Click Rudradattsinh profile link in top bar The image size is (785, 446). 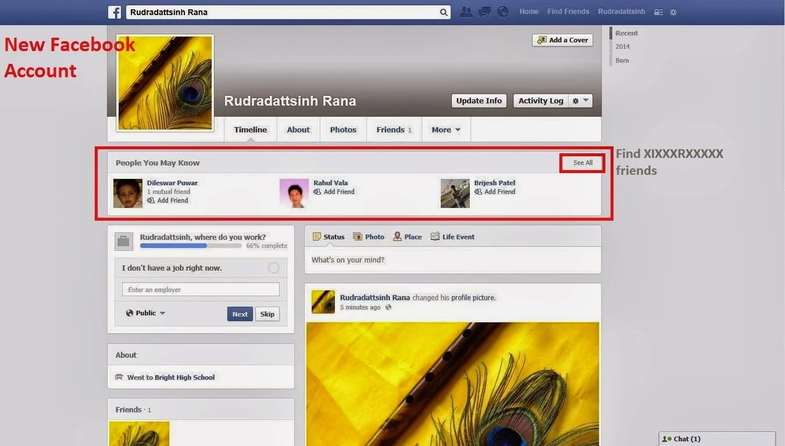point(622,12)
